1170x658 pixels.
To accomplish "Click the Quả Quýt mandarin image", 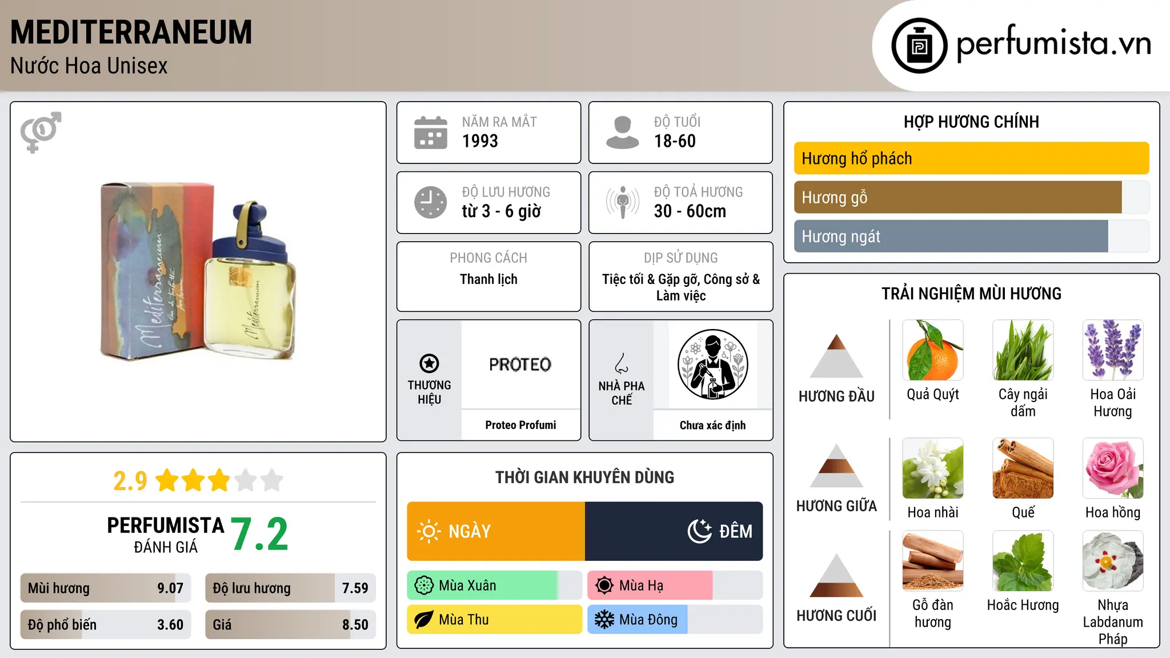I will tap(933, 350).
